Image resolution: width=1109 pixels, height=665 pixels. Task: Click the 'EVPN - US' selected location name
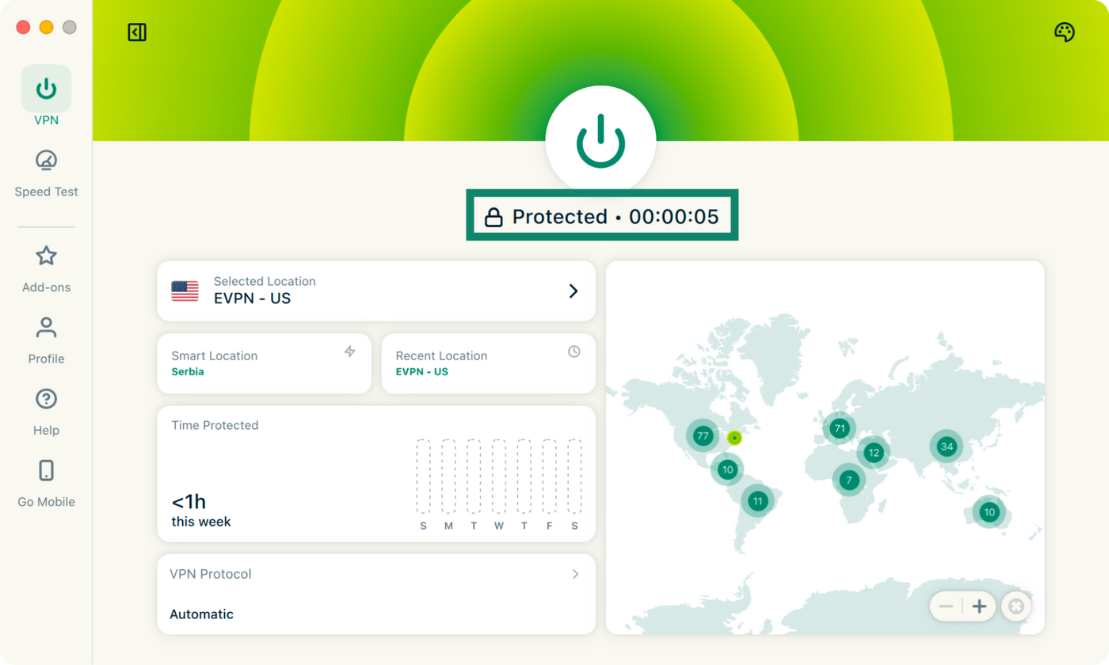coord(252,299)
